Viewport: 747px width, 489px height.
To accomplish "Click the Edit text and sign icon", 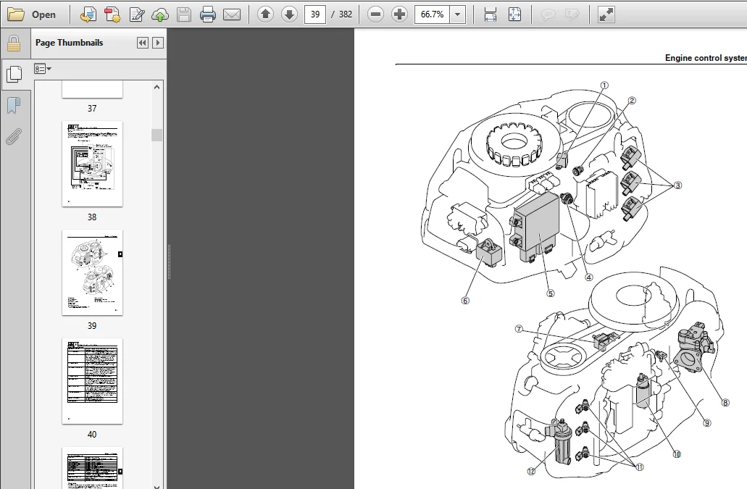I will pyautogui.click(x=137, y=14).
